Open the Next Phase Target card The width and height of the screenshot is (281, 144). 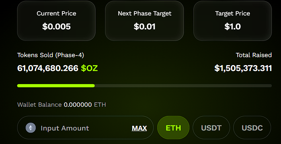144,21
